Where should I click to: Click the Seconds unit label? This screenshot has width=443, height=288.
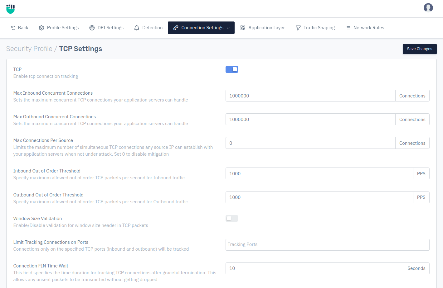tap(416, 268)
